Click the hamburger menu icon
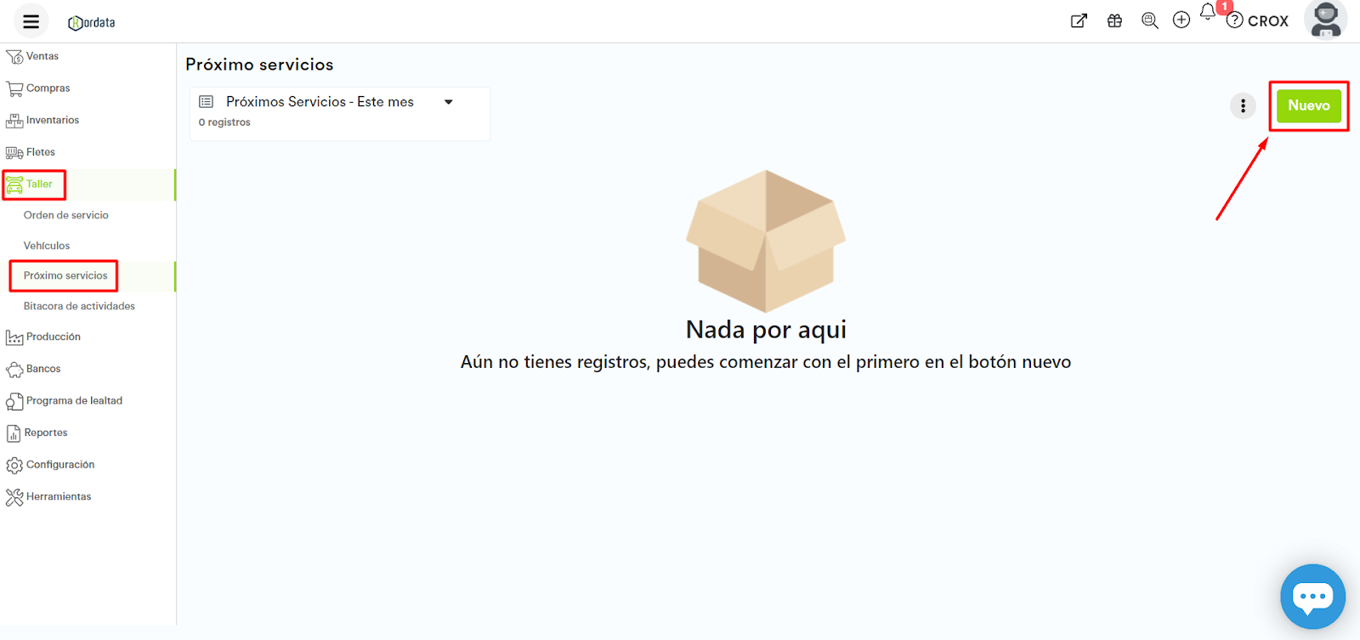The width and height of the screenshot is (1360, 640). pyautogui.click(x=31, y=21)
